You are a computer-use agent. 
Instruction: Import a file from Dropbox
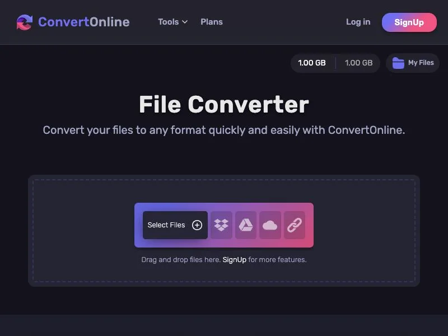(221, 225)
